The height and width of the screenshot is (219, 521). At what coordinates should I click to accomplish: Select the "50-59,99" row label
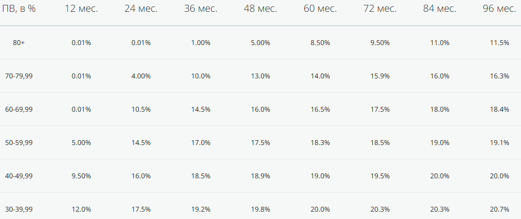[19, 143]
